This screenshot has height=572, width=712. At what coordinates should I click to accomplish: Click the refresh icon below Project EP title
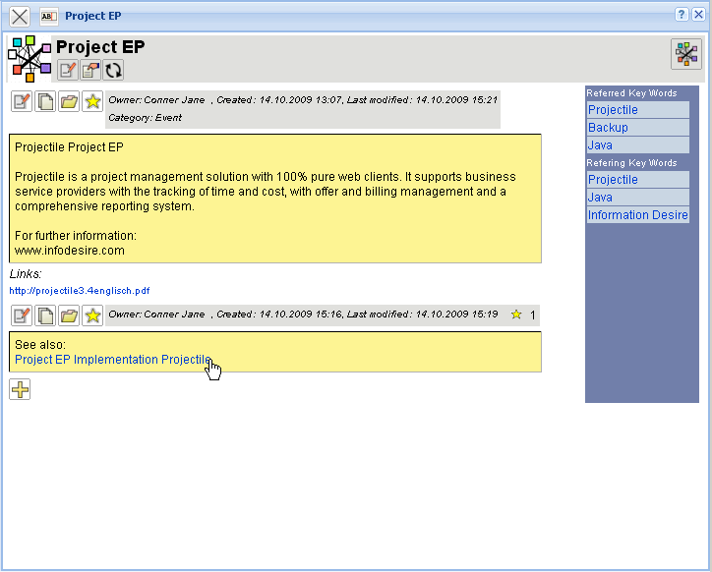(114, 70)
